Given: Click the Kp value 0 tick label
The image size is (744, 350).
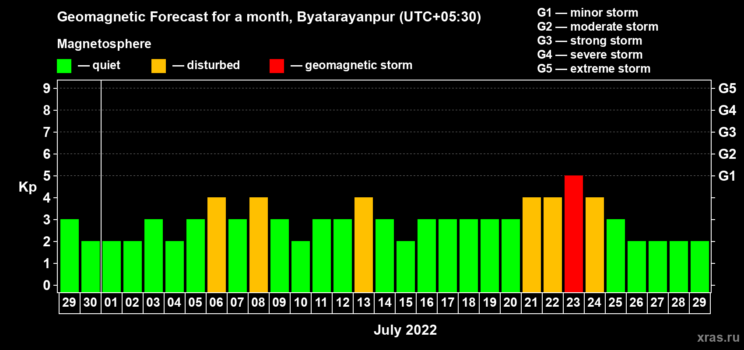Looking at the screenshot, I should (47, 285).
